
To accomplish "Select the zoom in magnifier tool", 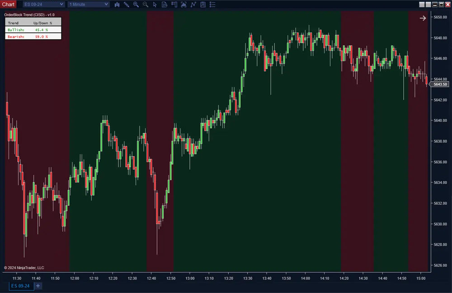I will [136, 5].
